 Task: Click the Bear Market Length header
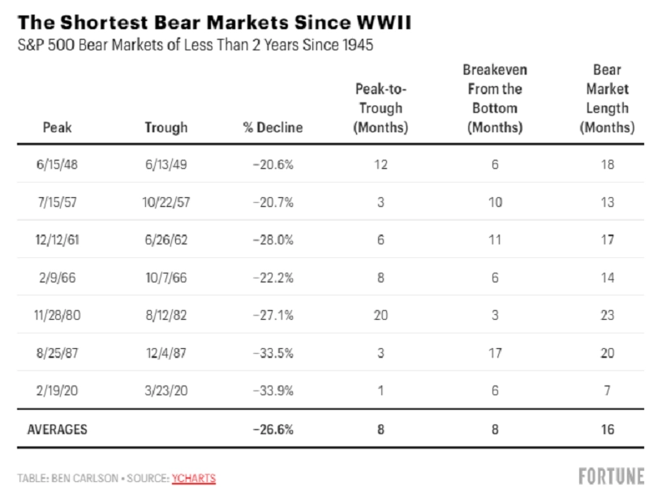coord(607,98)
